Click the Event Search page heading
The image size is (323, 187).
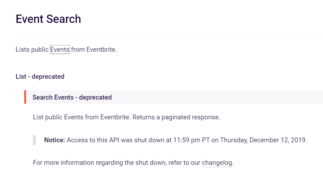(x=48, y=19)
